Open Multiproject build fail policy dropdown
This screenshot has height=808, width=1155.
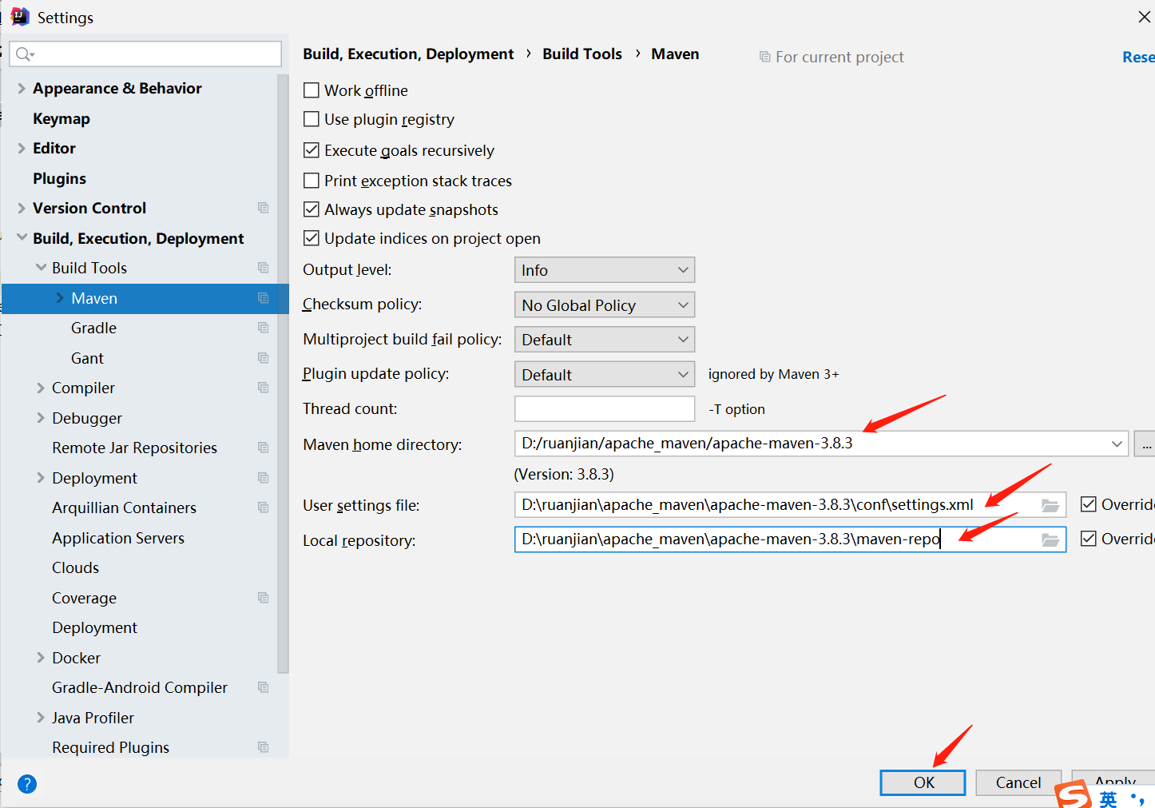pos(605,340)
